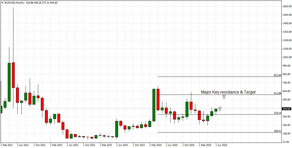Click the 255.00 price axis label
292x148 pixels.
(x=287, y=125)
